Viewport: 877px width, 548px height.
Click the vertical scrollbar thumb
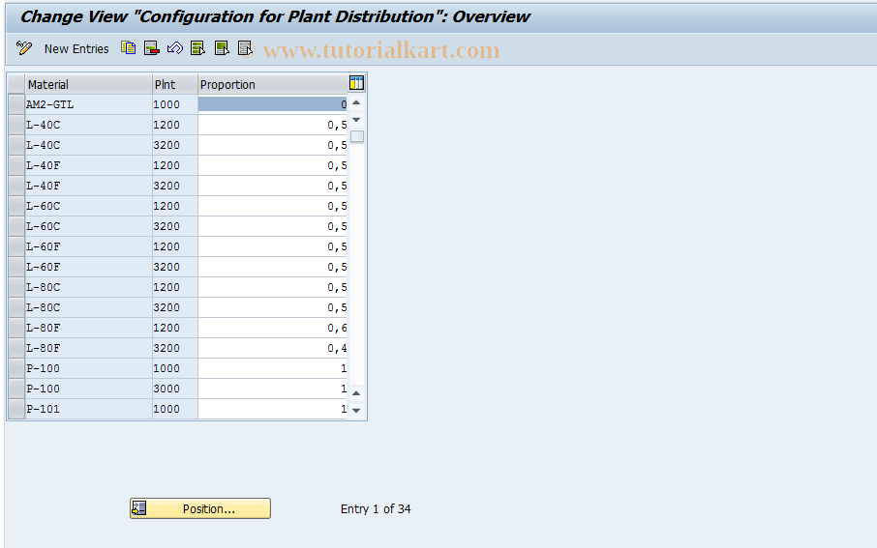357,136
